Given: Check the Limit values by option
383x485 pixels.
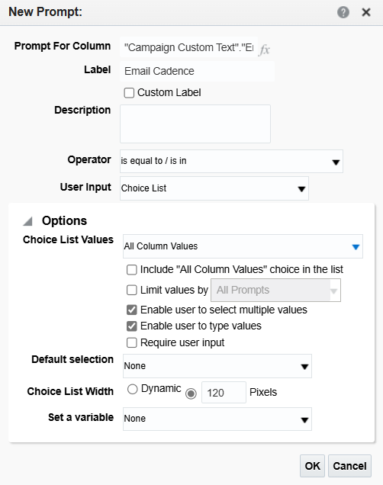Looking at the screenshot, I should pos(132,290).
